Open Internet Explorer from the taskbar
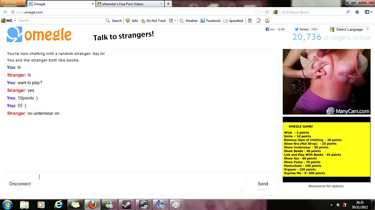 click(58, 204)
